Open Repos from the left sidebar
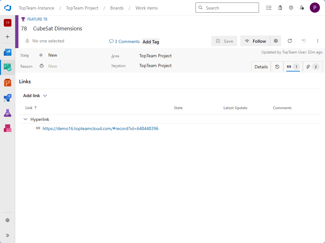The width and height of the screenshot is (325, 243). click(8, 83)
